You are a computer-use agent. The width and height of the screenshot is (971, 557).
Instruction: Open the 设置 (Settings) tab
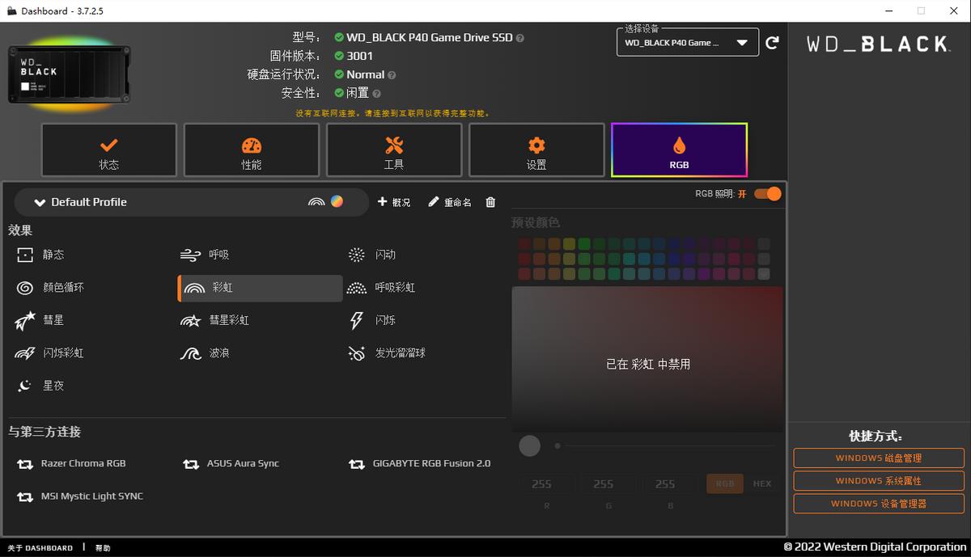(x=536, y=150)
